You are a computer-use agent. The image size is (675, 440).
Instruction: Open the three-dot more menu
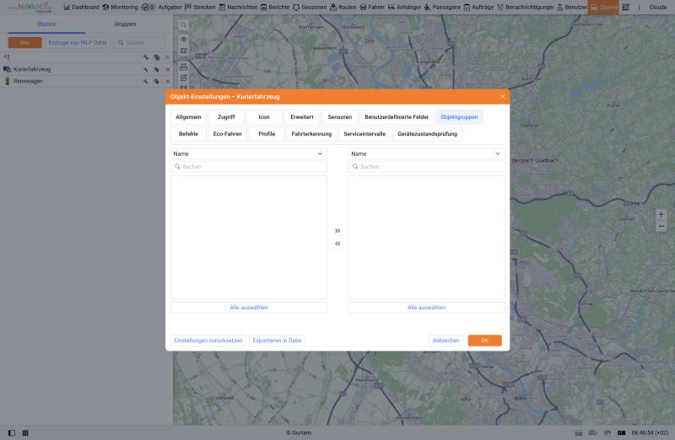(x=639, y=8)
